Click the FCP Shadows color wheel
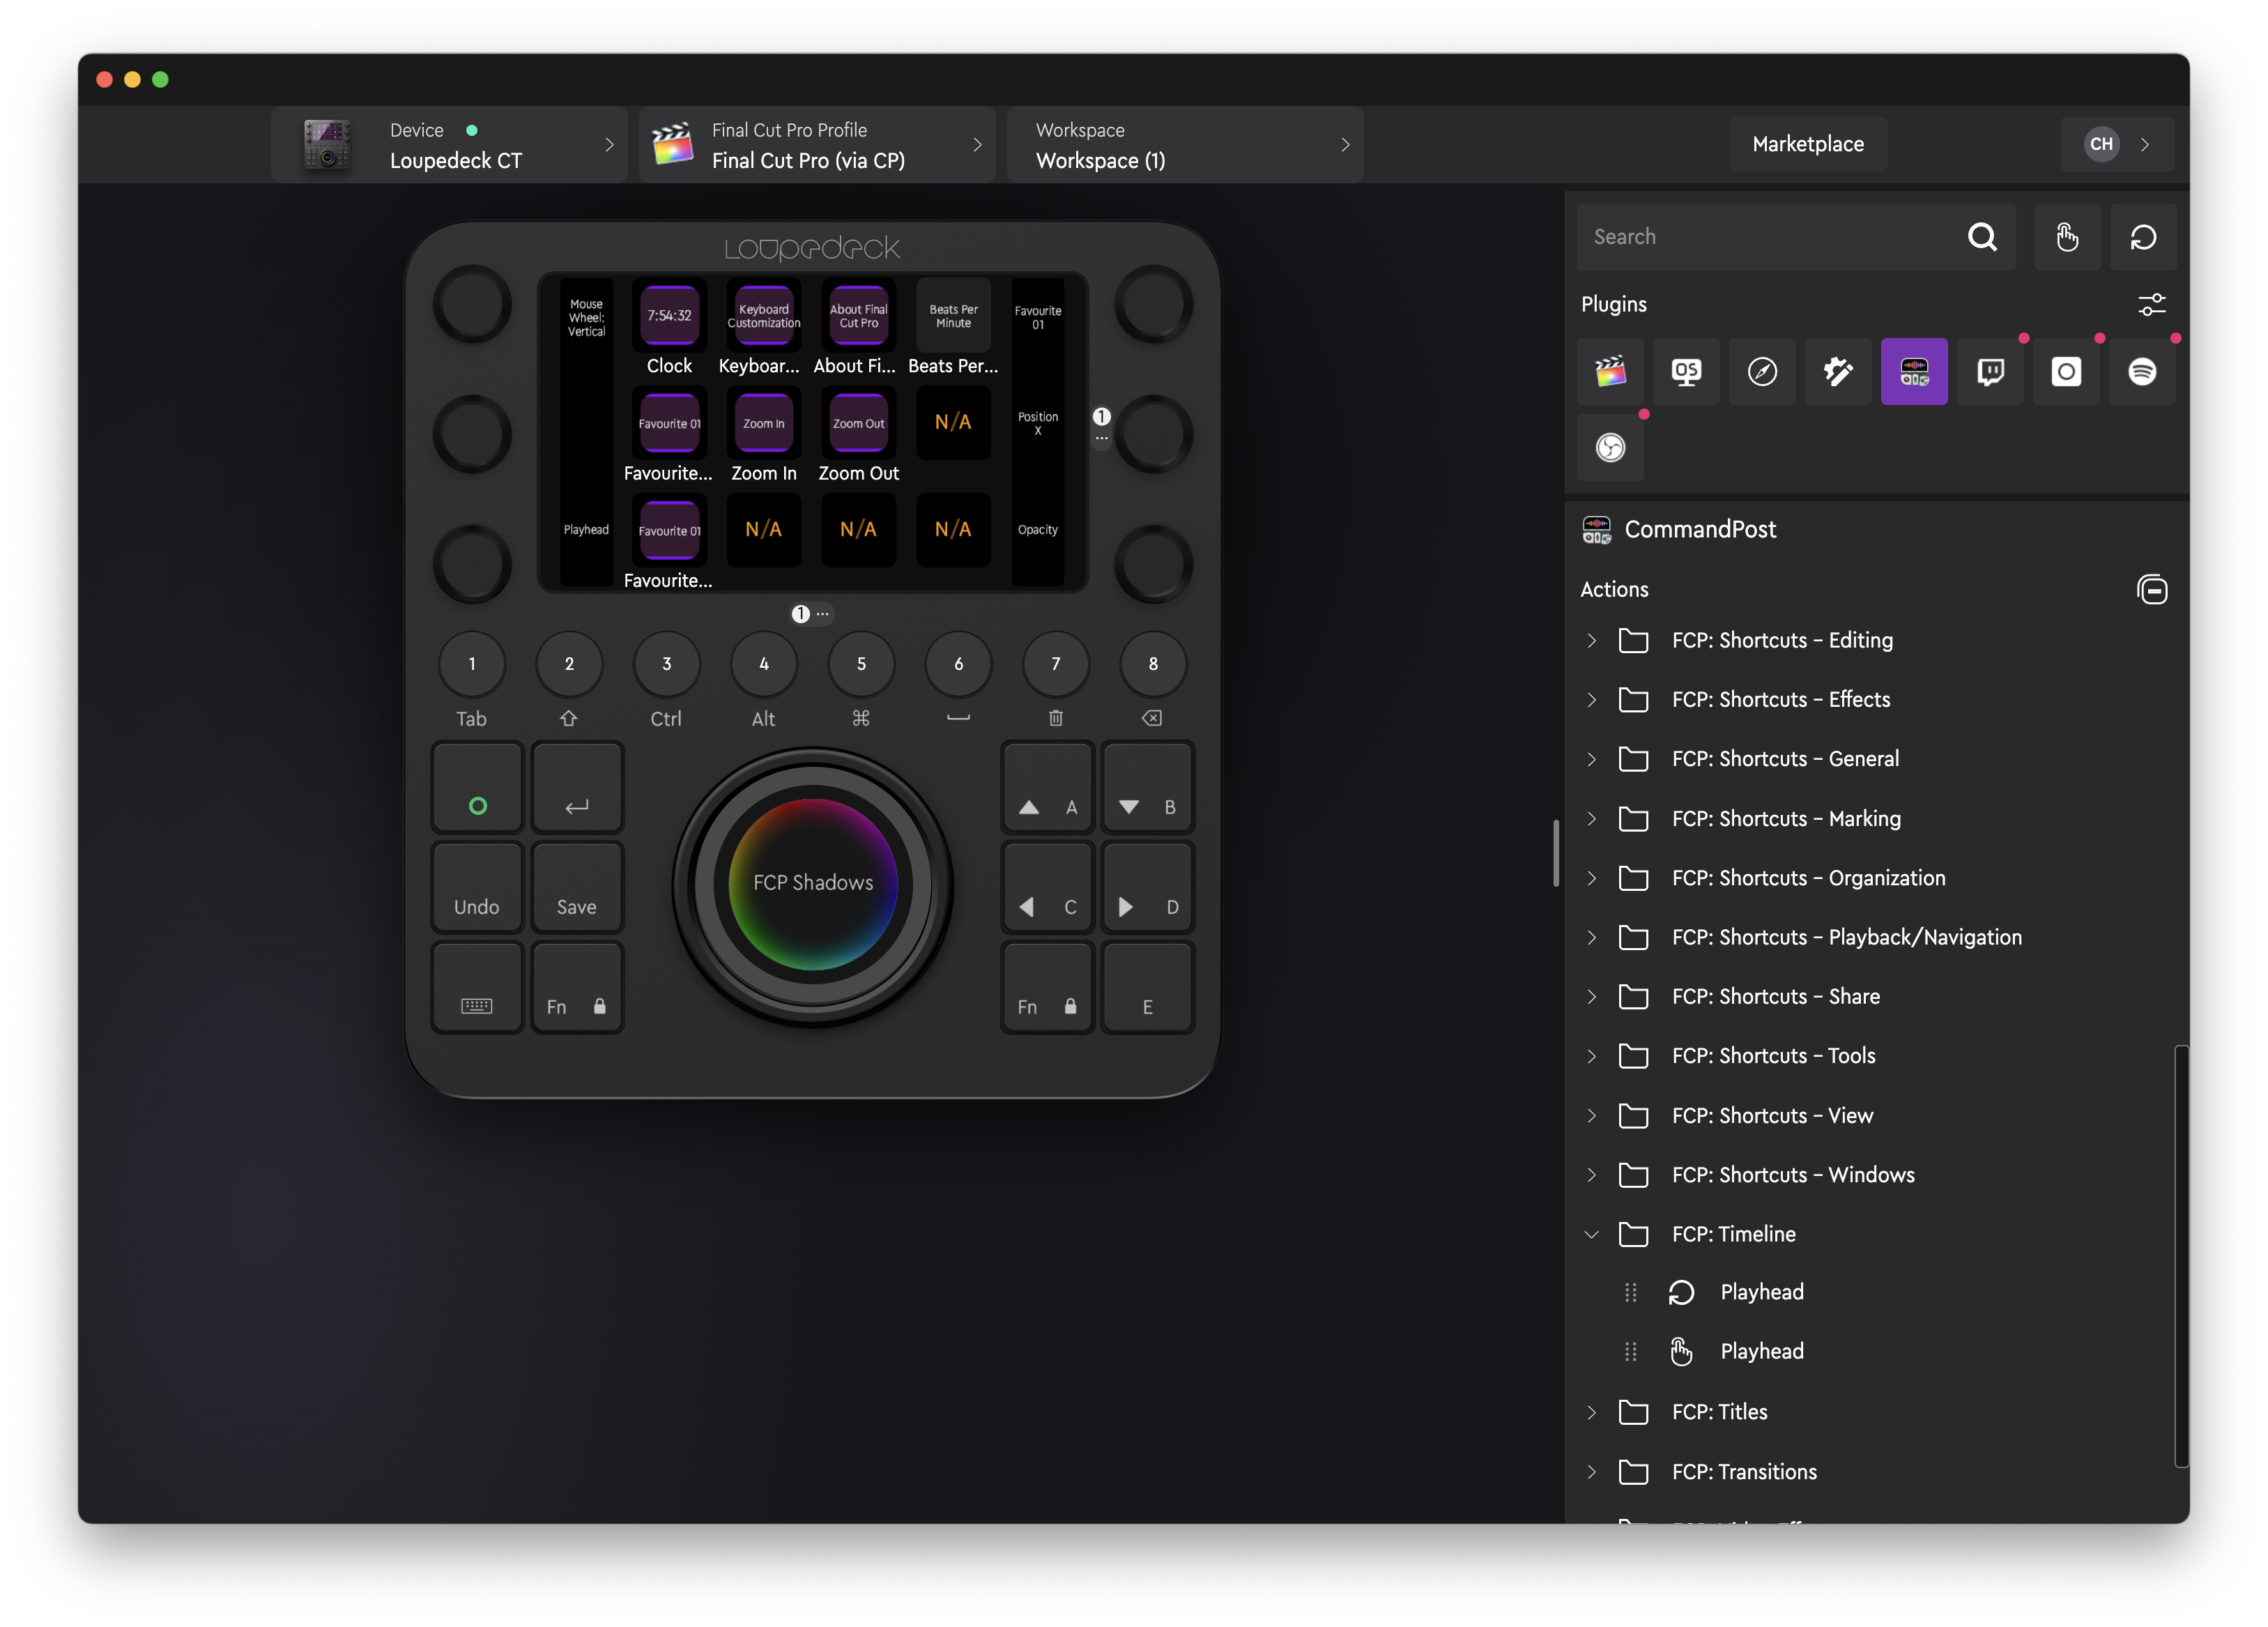The image size is (2268, 1627). click(x=813, y=883)
